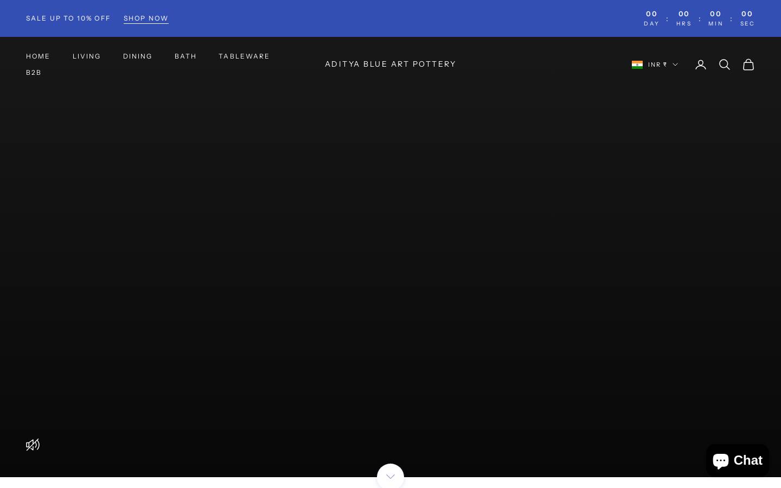Image resolution: width=781 pixels, height=488 pixels.
Task: Click the scroll-down chevron circle button
Action: [x=390, y=476]
